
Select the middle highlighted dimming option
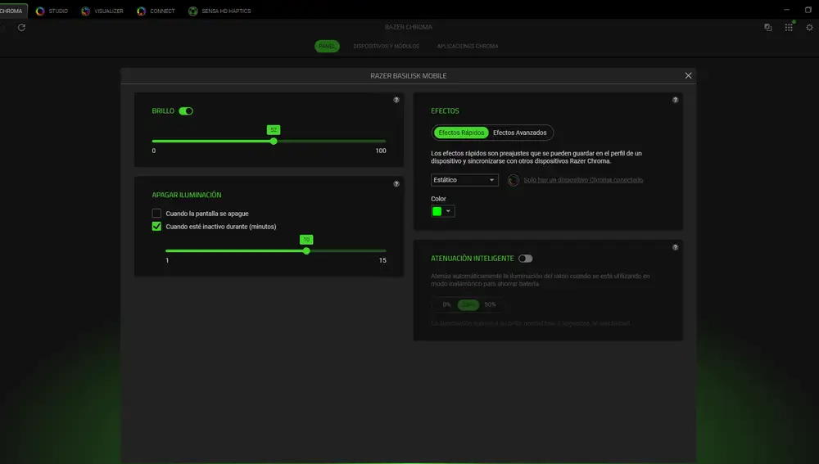468,304
